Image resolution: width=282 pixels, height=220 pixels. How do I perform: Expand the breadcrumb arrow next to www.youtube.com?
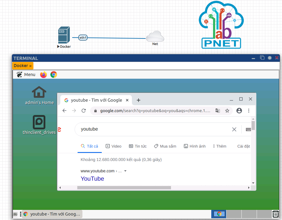coord(125,171)
